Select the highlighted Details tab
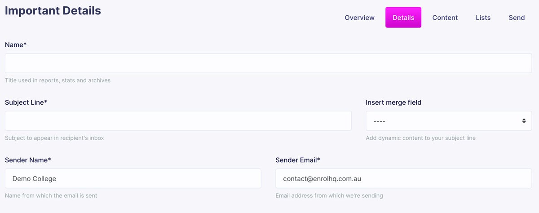The width and height of the screenshot is (539, 213). [x=403, y=18]
